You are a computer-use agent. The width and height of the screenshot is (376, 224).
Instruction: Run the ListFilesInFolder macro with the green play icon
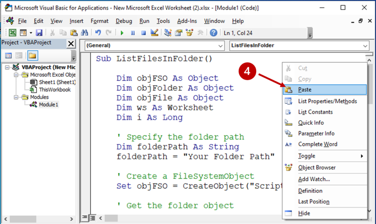click(x=122, y=32)
